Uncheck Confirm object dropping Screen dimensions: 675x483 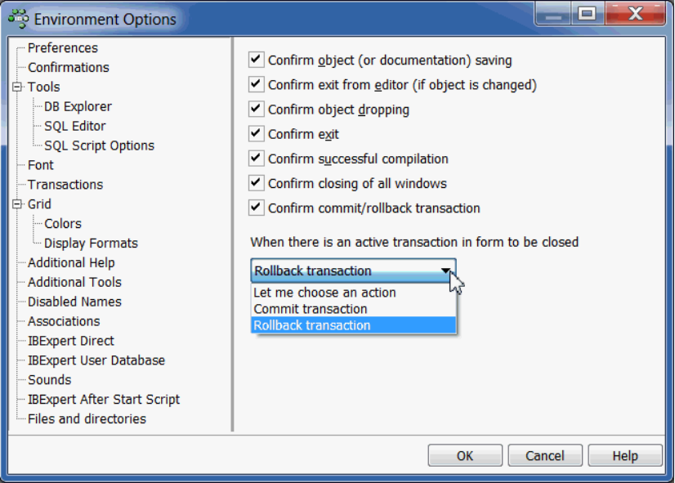tap(257, 109)
